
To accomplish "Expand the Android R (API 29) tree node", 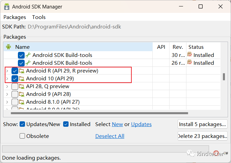I will 7,71.
